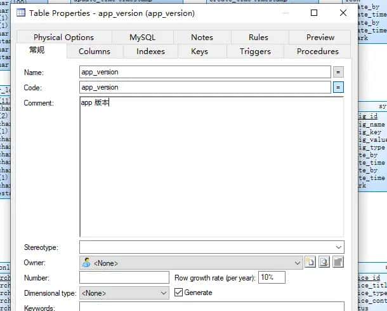
Task: Expand the Dimensional type dropdown
Action: click(164, 293)
